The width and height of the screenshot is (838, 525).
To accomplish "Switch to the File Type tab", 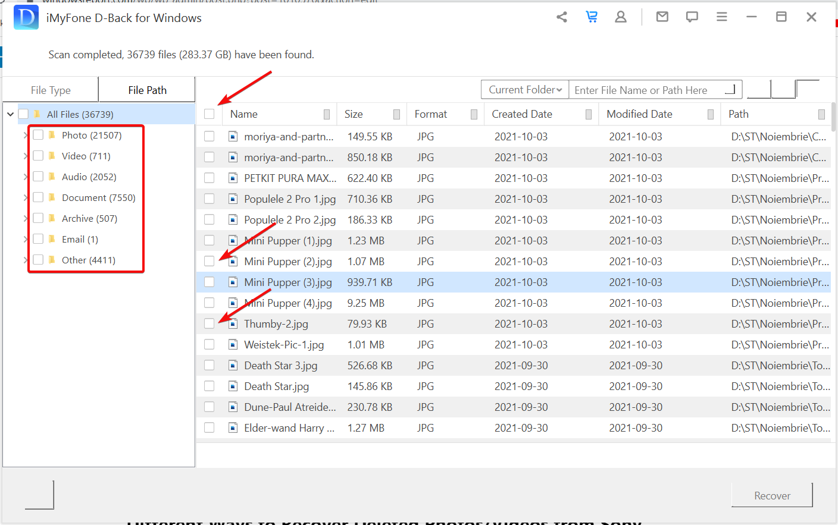I will click(51, 90).
